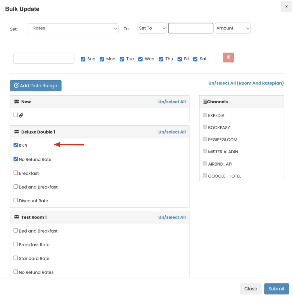
Task: Check Breakfast in Deluxe Double 1
Action: [16, 173]
